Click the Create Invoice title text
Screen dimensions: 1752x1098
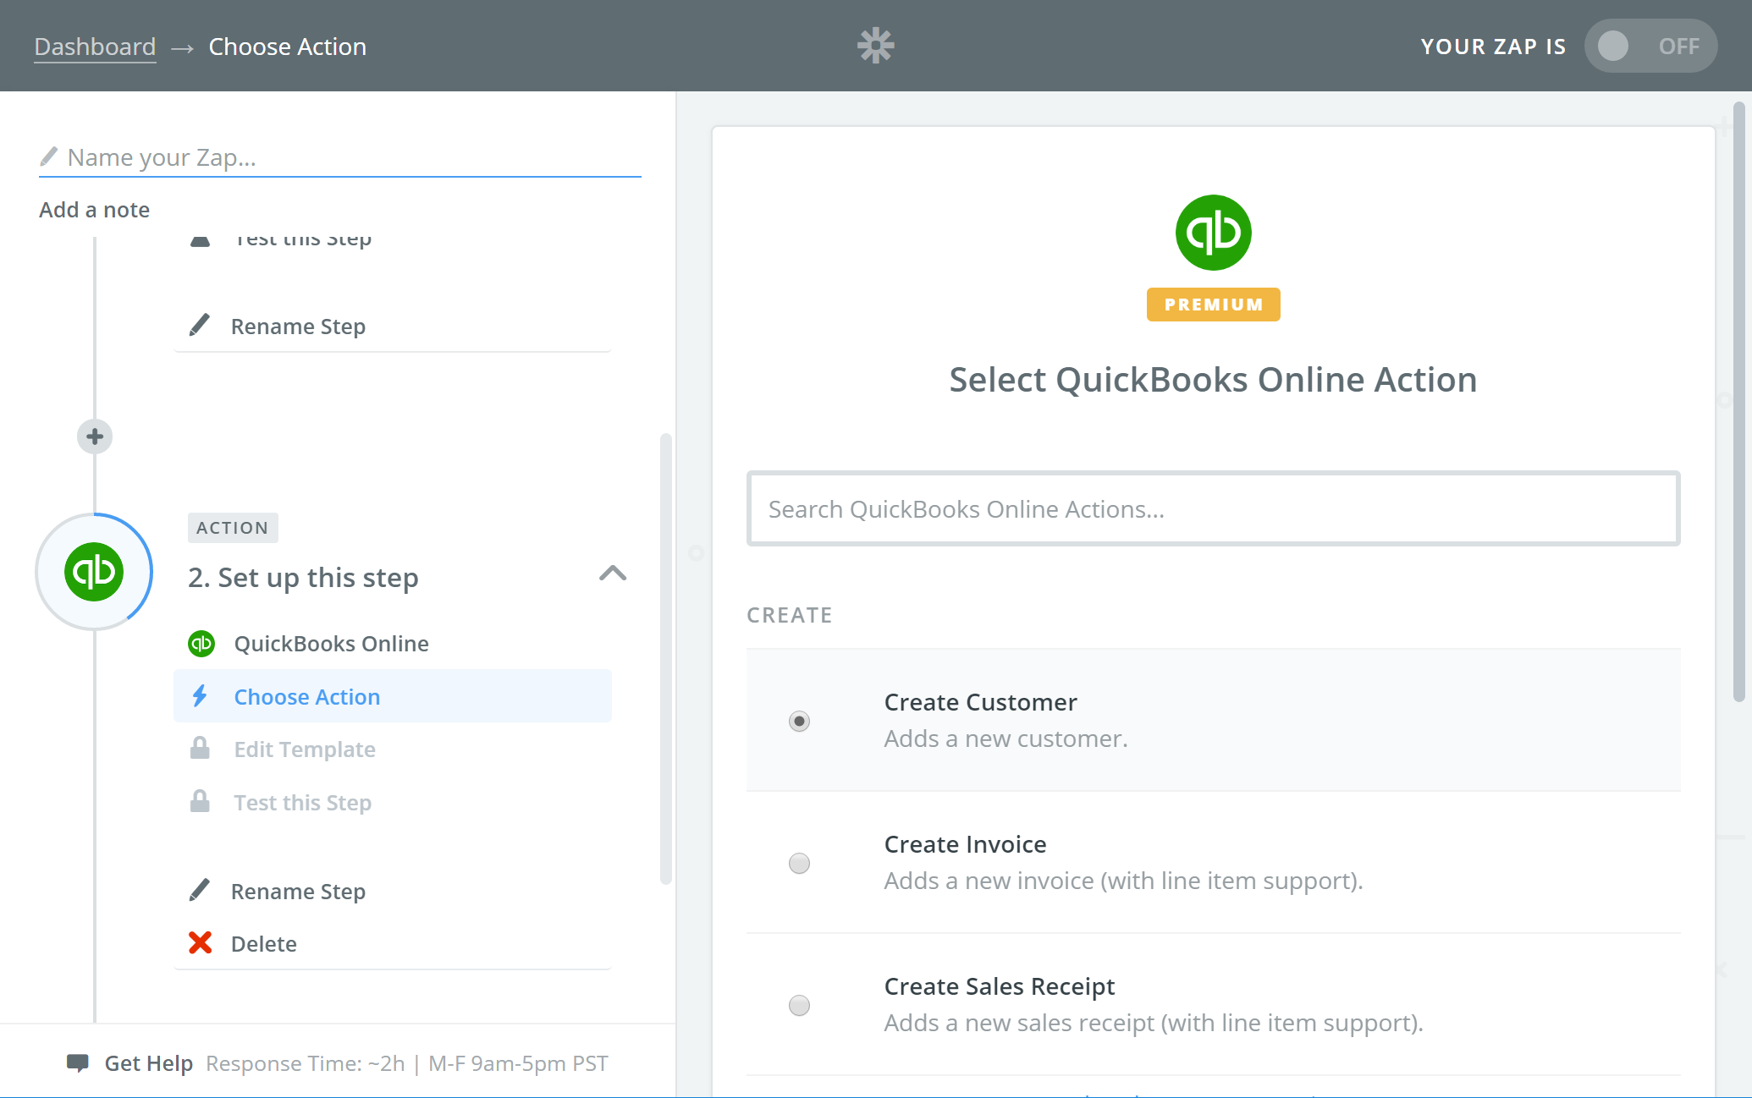coord(965,844)
